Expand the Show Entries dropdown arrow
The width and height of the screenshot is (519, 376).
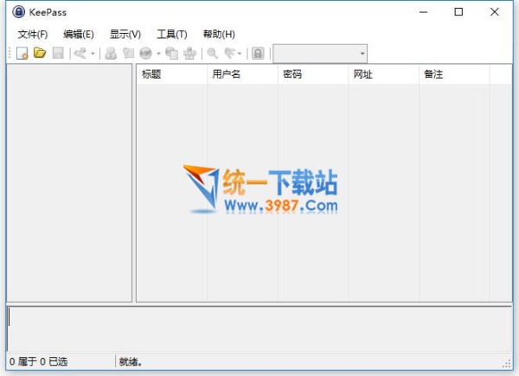click(240, 54)
